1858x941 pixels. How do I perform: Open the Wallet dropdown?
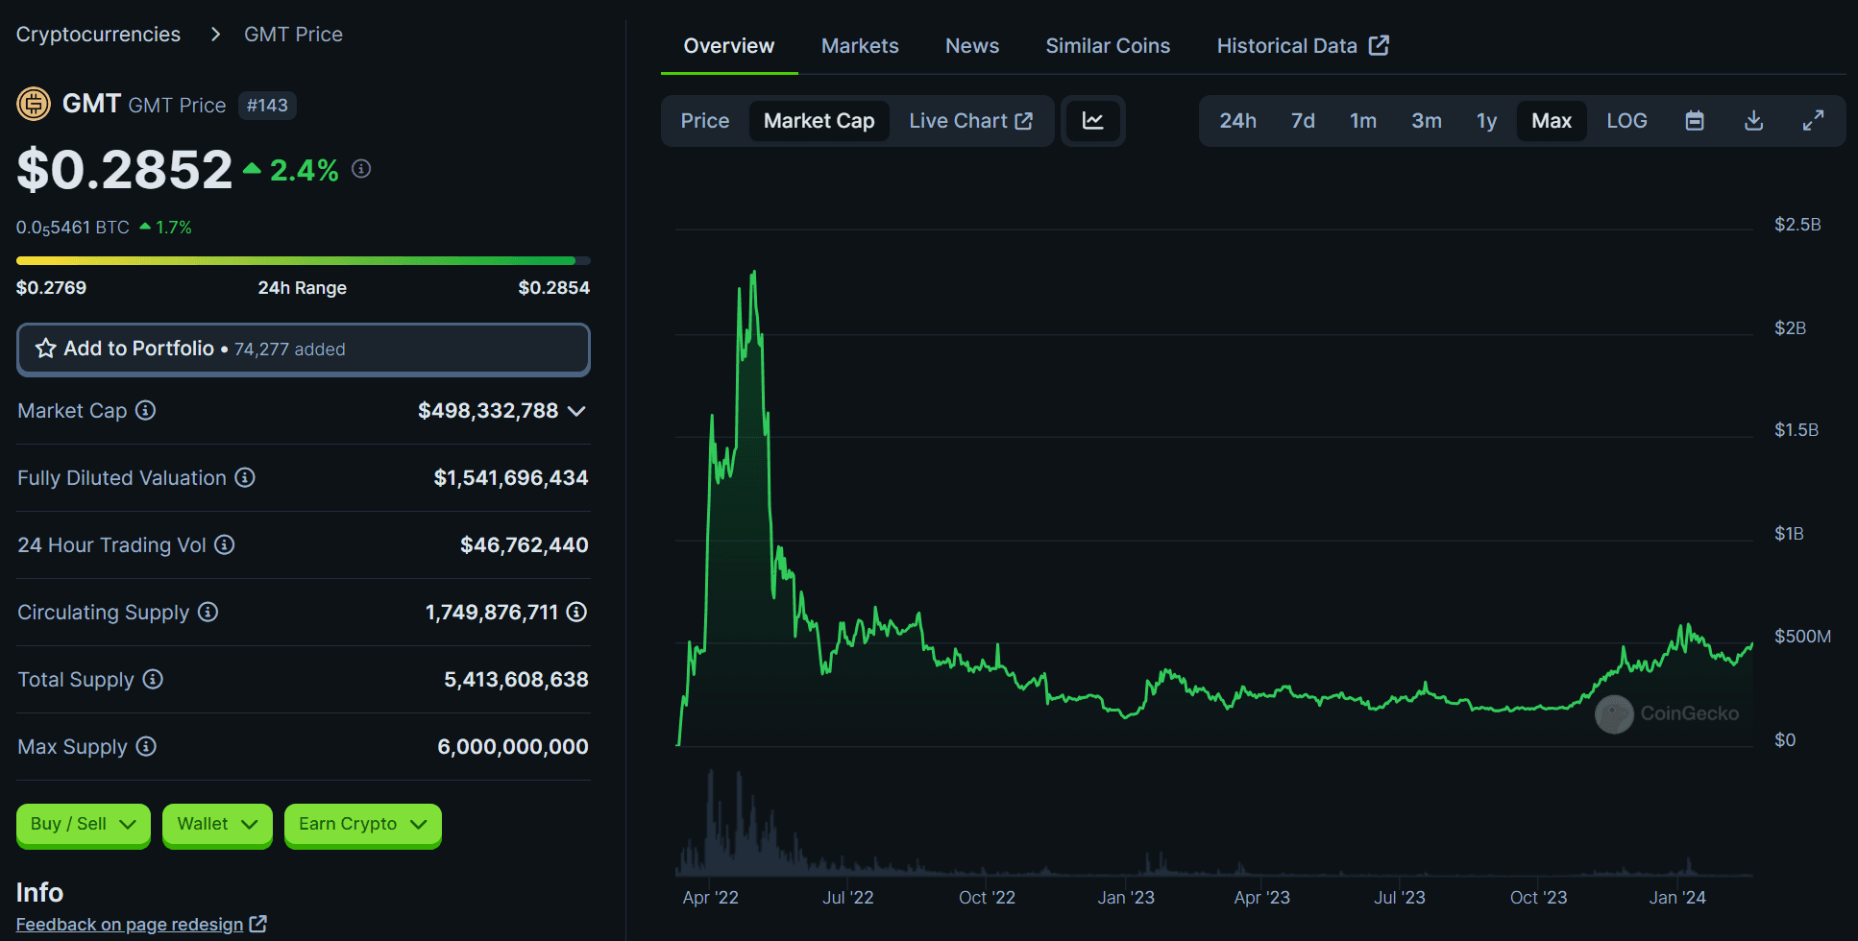(x=217, y=825)
